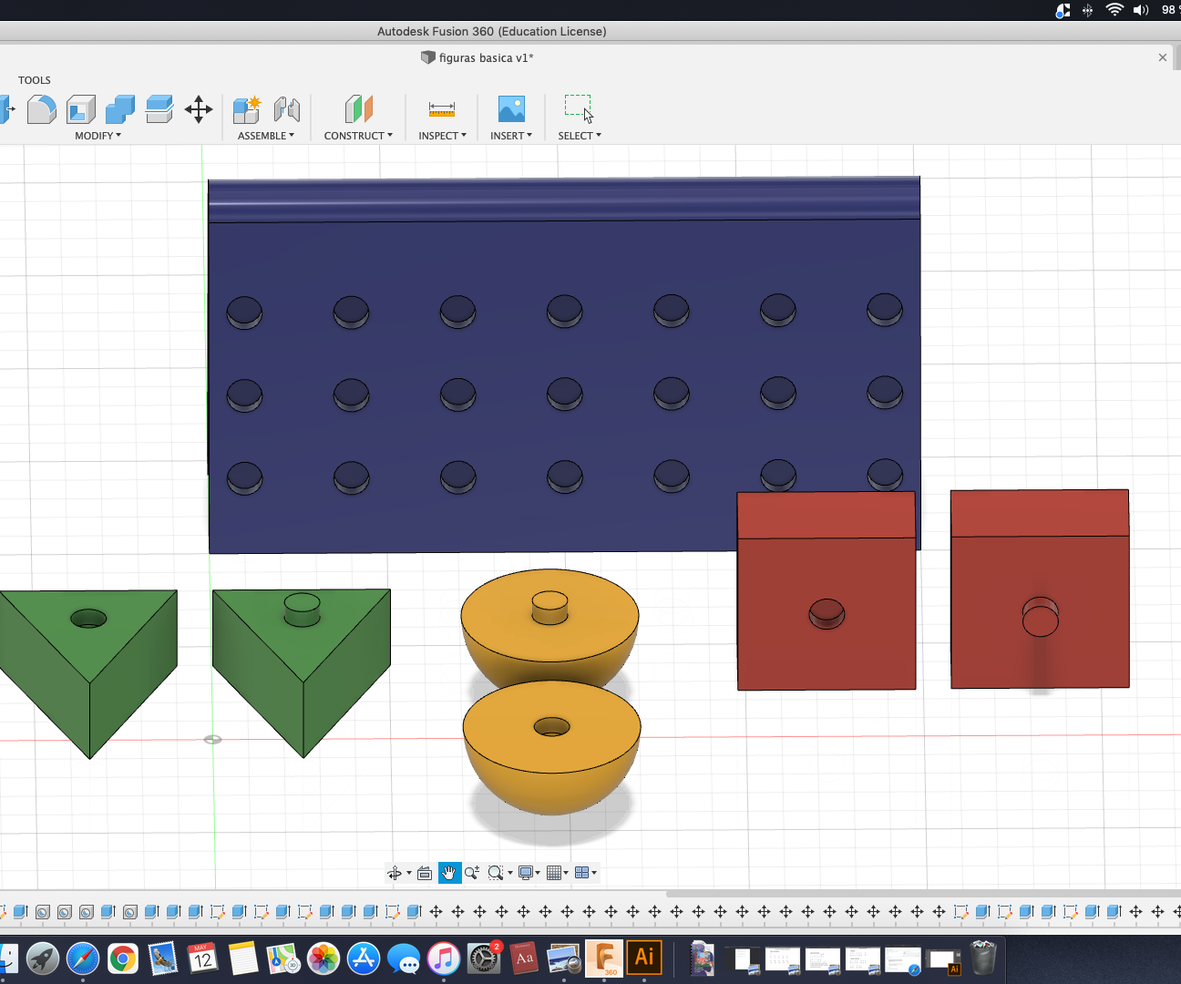1181x984 pixels.
Task: Select the Fillet tool in the Modify group
Action: click(42, 108)
